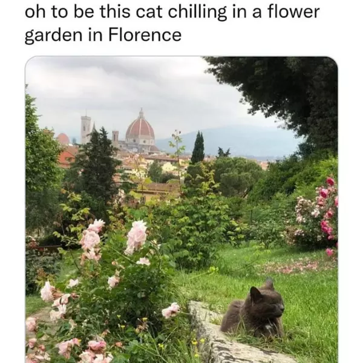Click the tall cypress tree
The height and width of the screenshot is (363, 363).
pyautogui.click(x=197, y=148)
